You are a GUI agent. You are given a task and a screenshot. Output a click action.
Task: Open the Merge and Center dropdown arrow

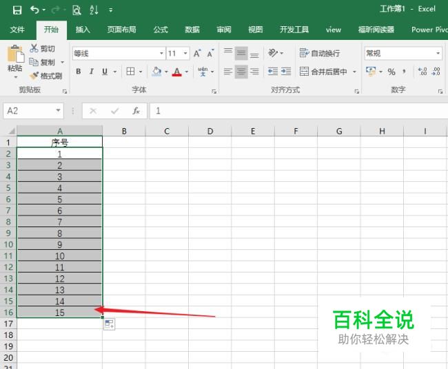(x=354, y=72)
